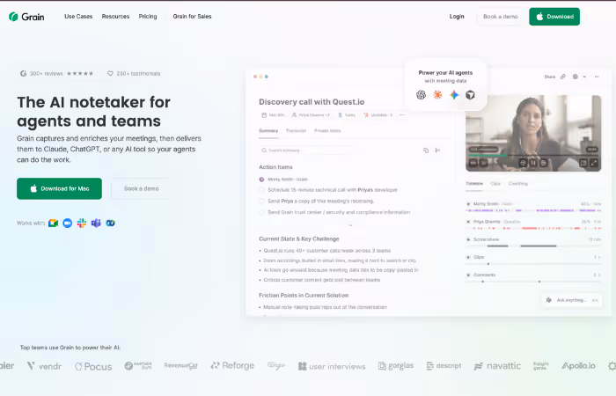Click Download for Mac button
The image size is (616, 396).
59,188
